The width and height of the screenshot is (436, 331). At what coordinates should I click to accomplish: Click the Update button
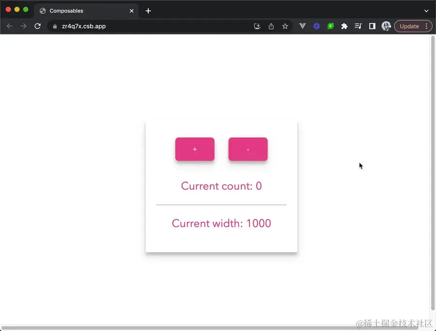click(409, 26)
